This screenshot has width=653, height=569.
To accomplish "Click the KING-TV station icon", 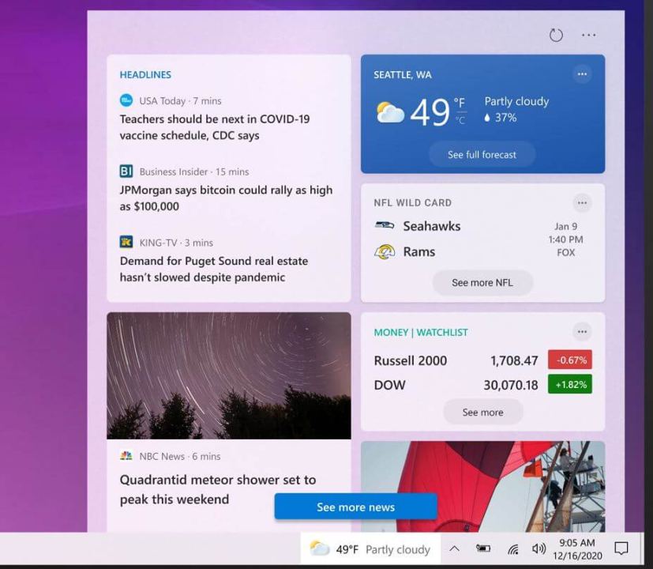I will coord(126,241).
